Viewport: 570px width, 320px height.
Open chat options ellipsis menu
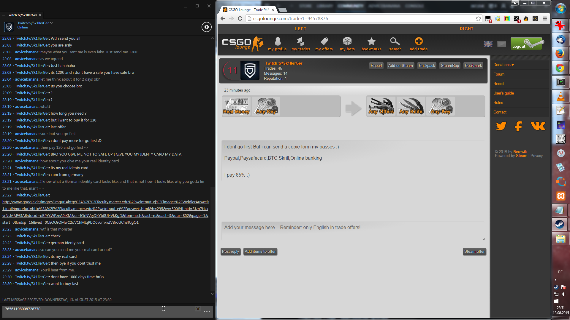tap(207, 311)
